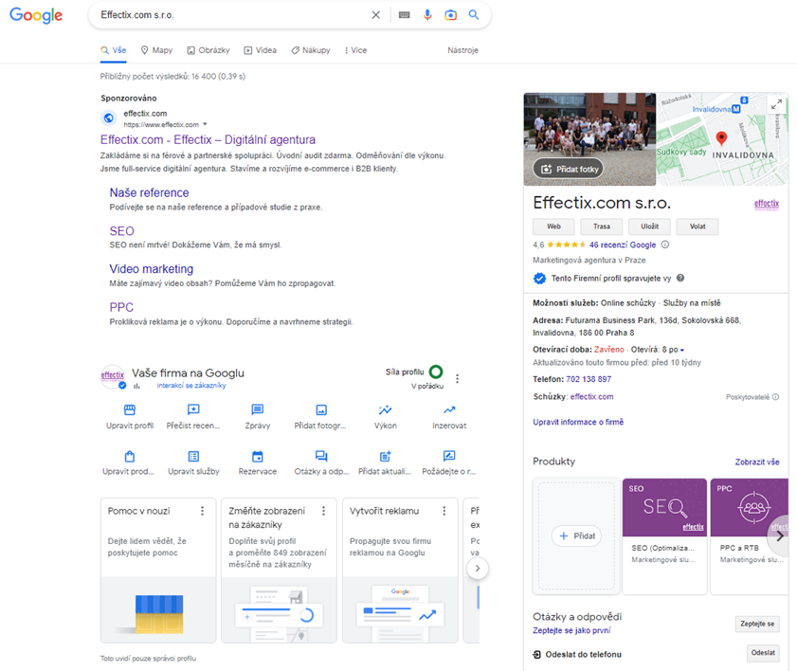Click phone number 702 138 897
Viewport: 797px width, 671px height.
589,379
